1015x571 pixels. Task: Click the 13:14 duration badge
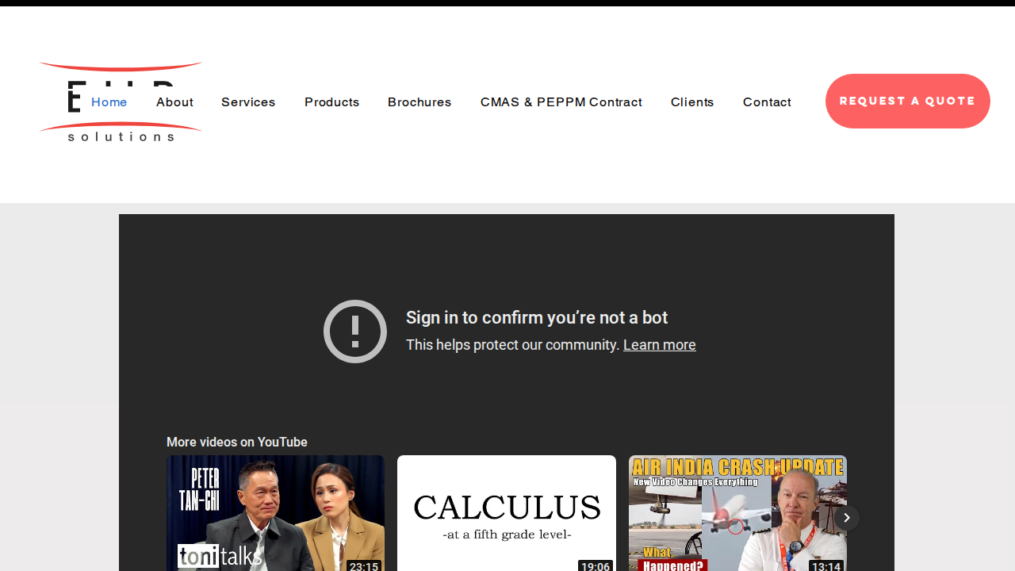point(826,566)
